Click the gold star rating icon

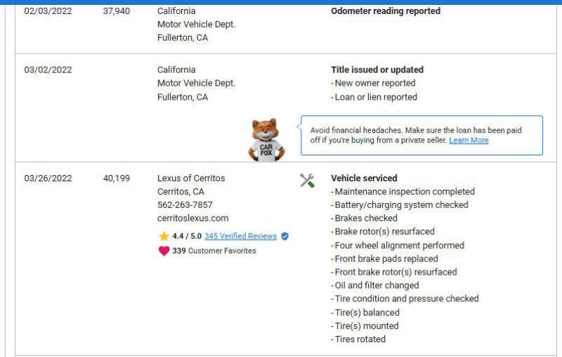(x=164, y=236)
